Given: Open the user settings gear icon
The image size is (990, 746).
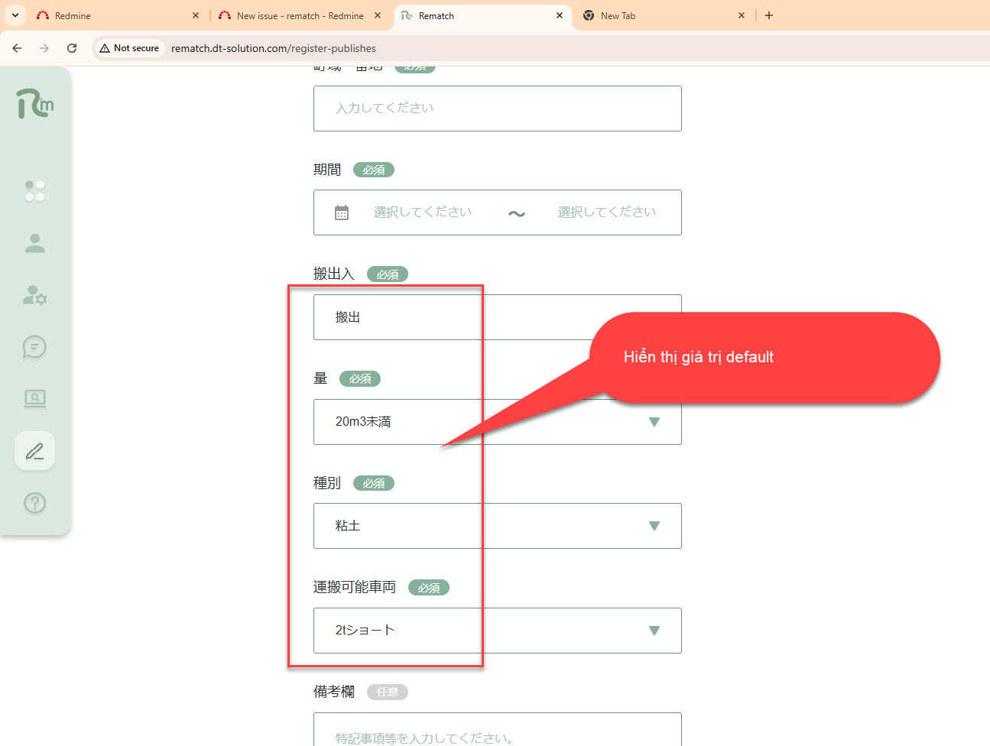Looking at the screenshot, I should (34, 295).
